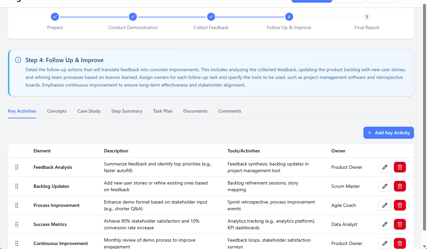Image resolution: width=427 pixels, height=249 pixels.
Task: Delete the Success Metrics activity
Action: click(400, 224)
